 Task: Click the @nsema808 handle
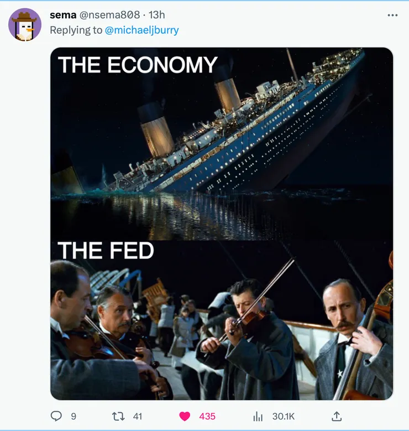pyautogui.click(x=109, y=15)
